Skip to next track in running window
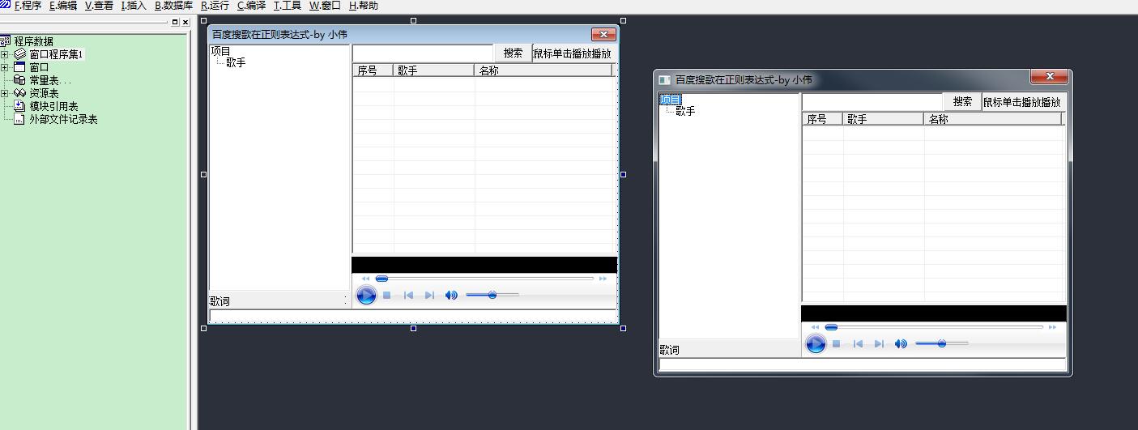 (879, 344)
